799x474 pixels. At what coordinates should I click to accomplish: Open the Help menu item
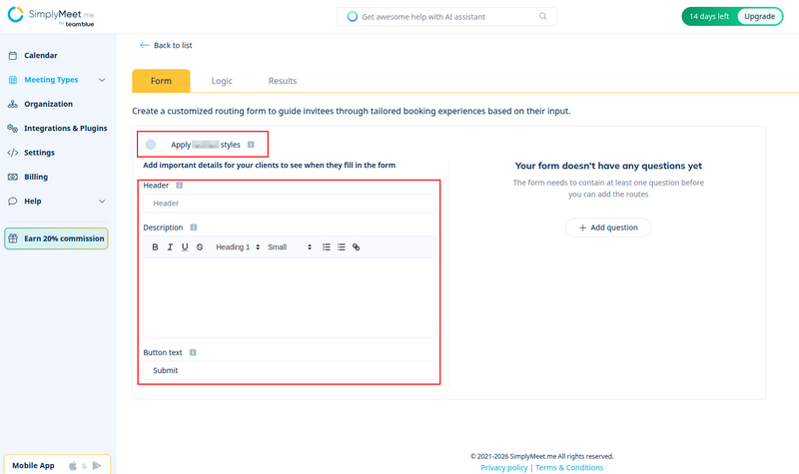[x=33, y=202]
